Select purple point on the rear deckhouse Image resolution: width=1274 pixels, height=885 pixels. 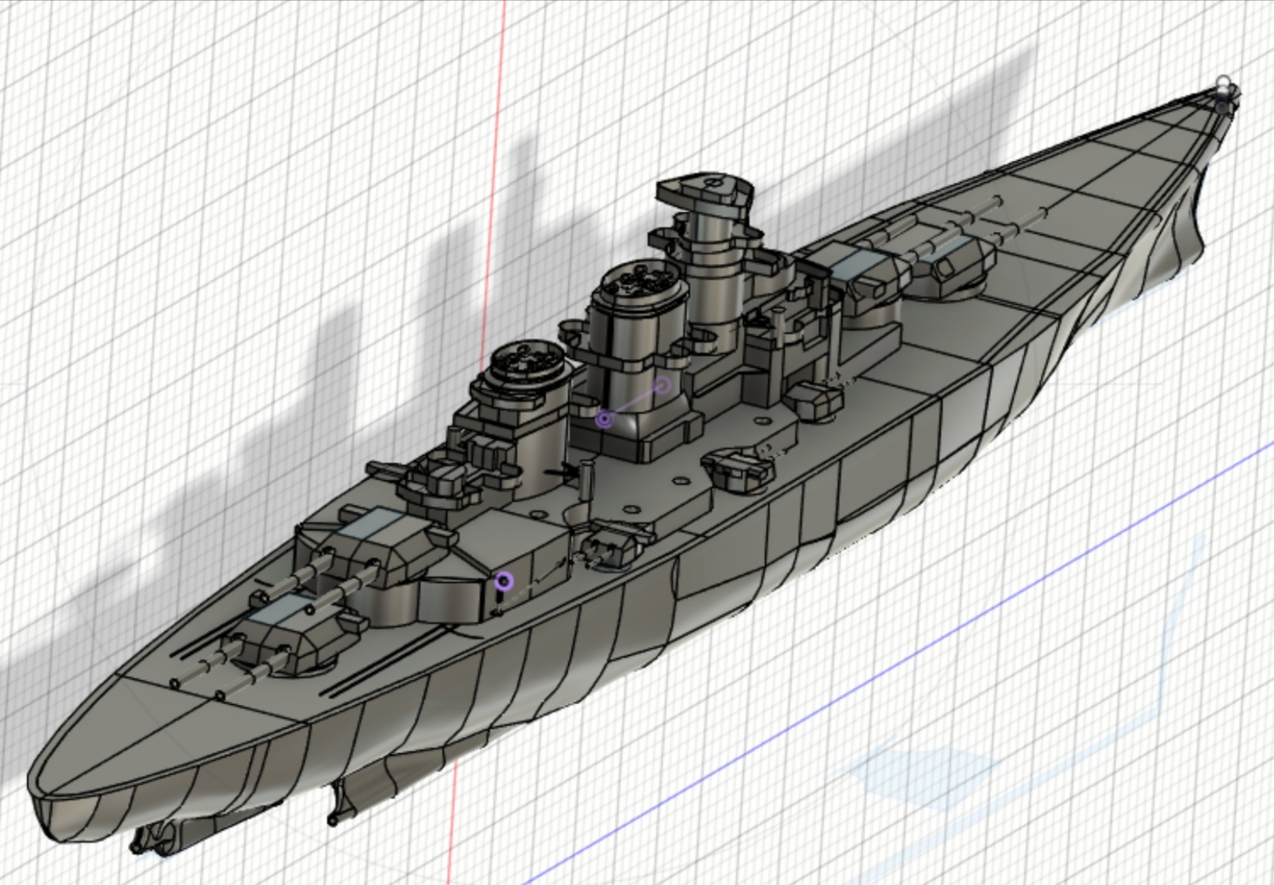point(504,581)
